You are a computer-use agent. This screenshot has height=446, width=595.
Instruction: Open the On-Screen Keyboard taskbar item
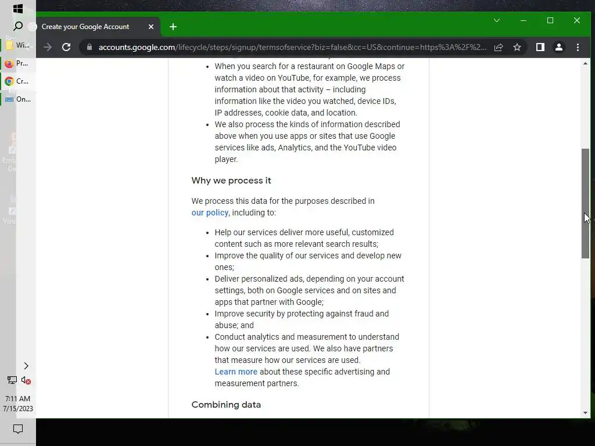point(18,99)
